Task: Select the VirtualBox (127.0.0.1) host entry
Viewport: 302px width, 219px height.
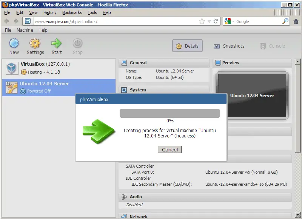Action: click(x=59, y=68)
